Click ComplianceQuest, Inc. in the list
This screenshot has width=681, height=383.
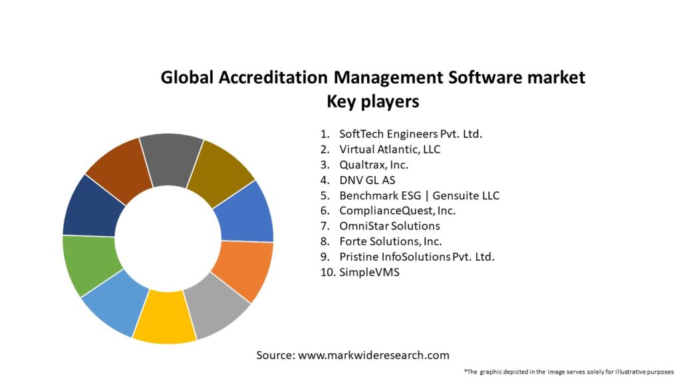(397, 211)
